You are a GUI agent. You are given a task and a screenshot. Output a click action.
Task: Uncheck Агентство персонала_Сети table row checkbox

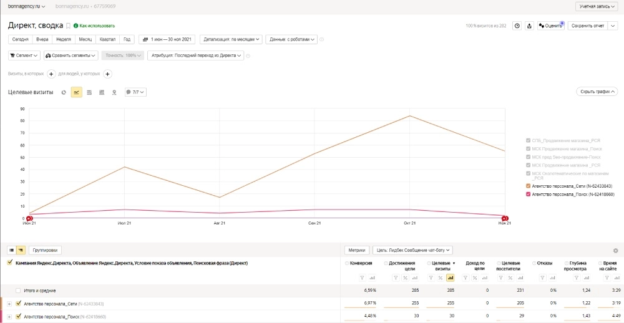[x=18, y=304]
